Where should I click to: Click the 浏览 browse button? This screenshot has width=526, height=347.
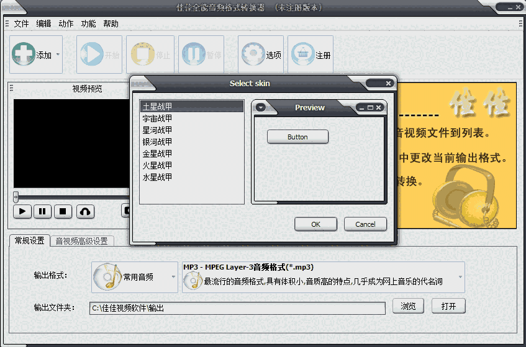[x=408, y=306]
